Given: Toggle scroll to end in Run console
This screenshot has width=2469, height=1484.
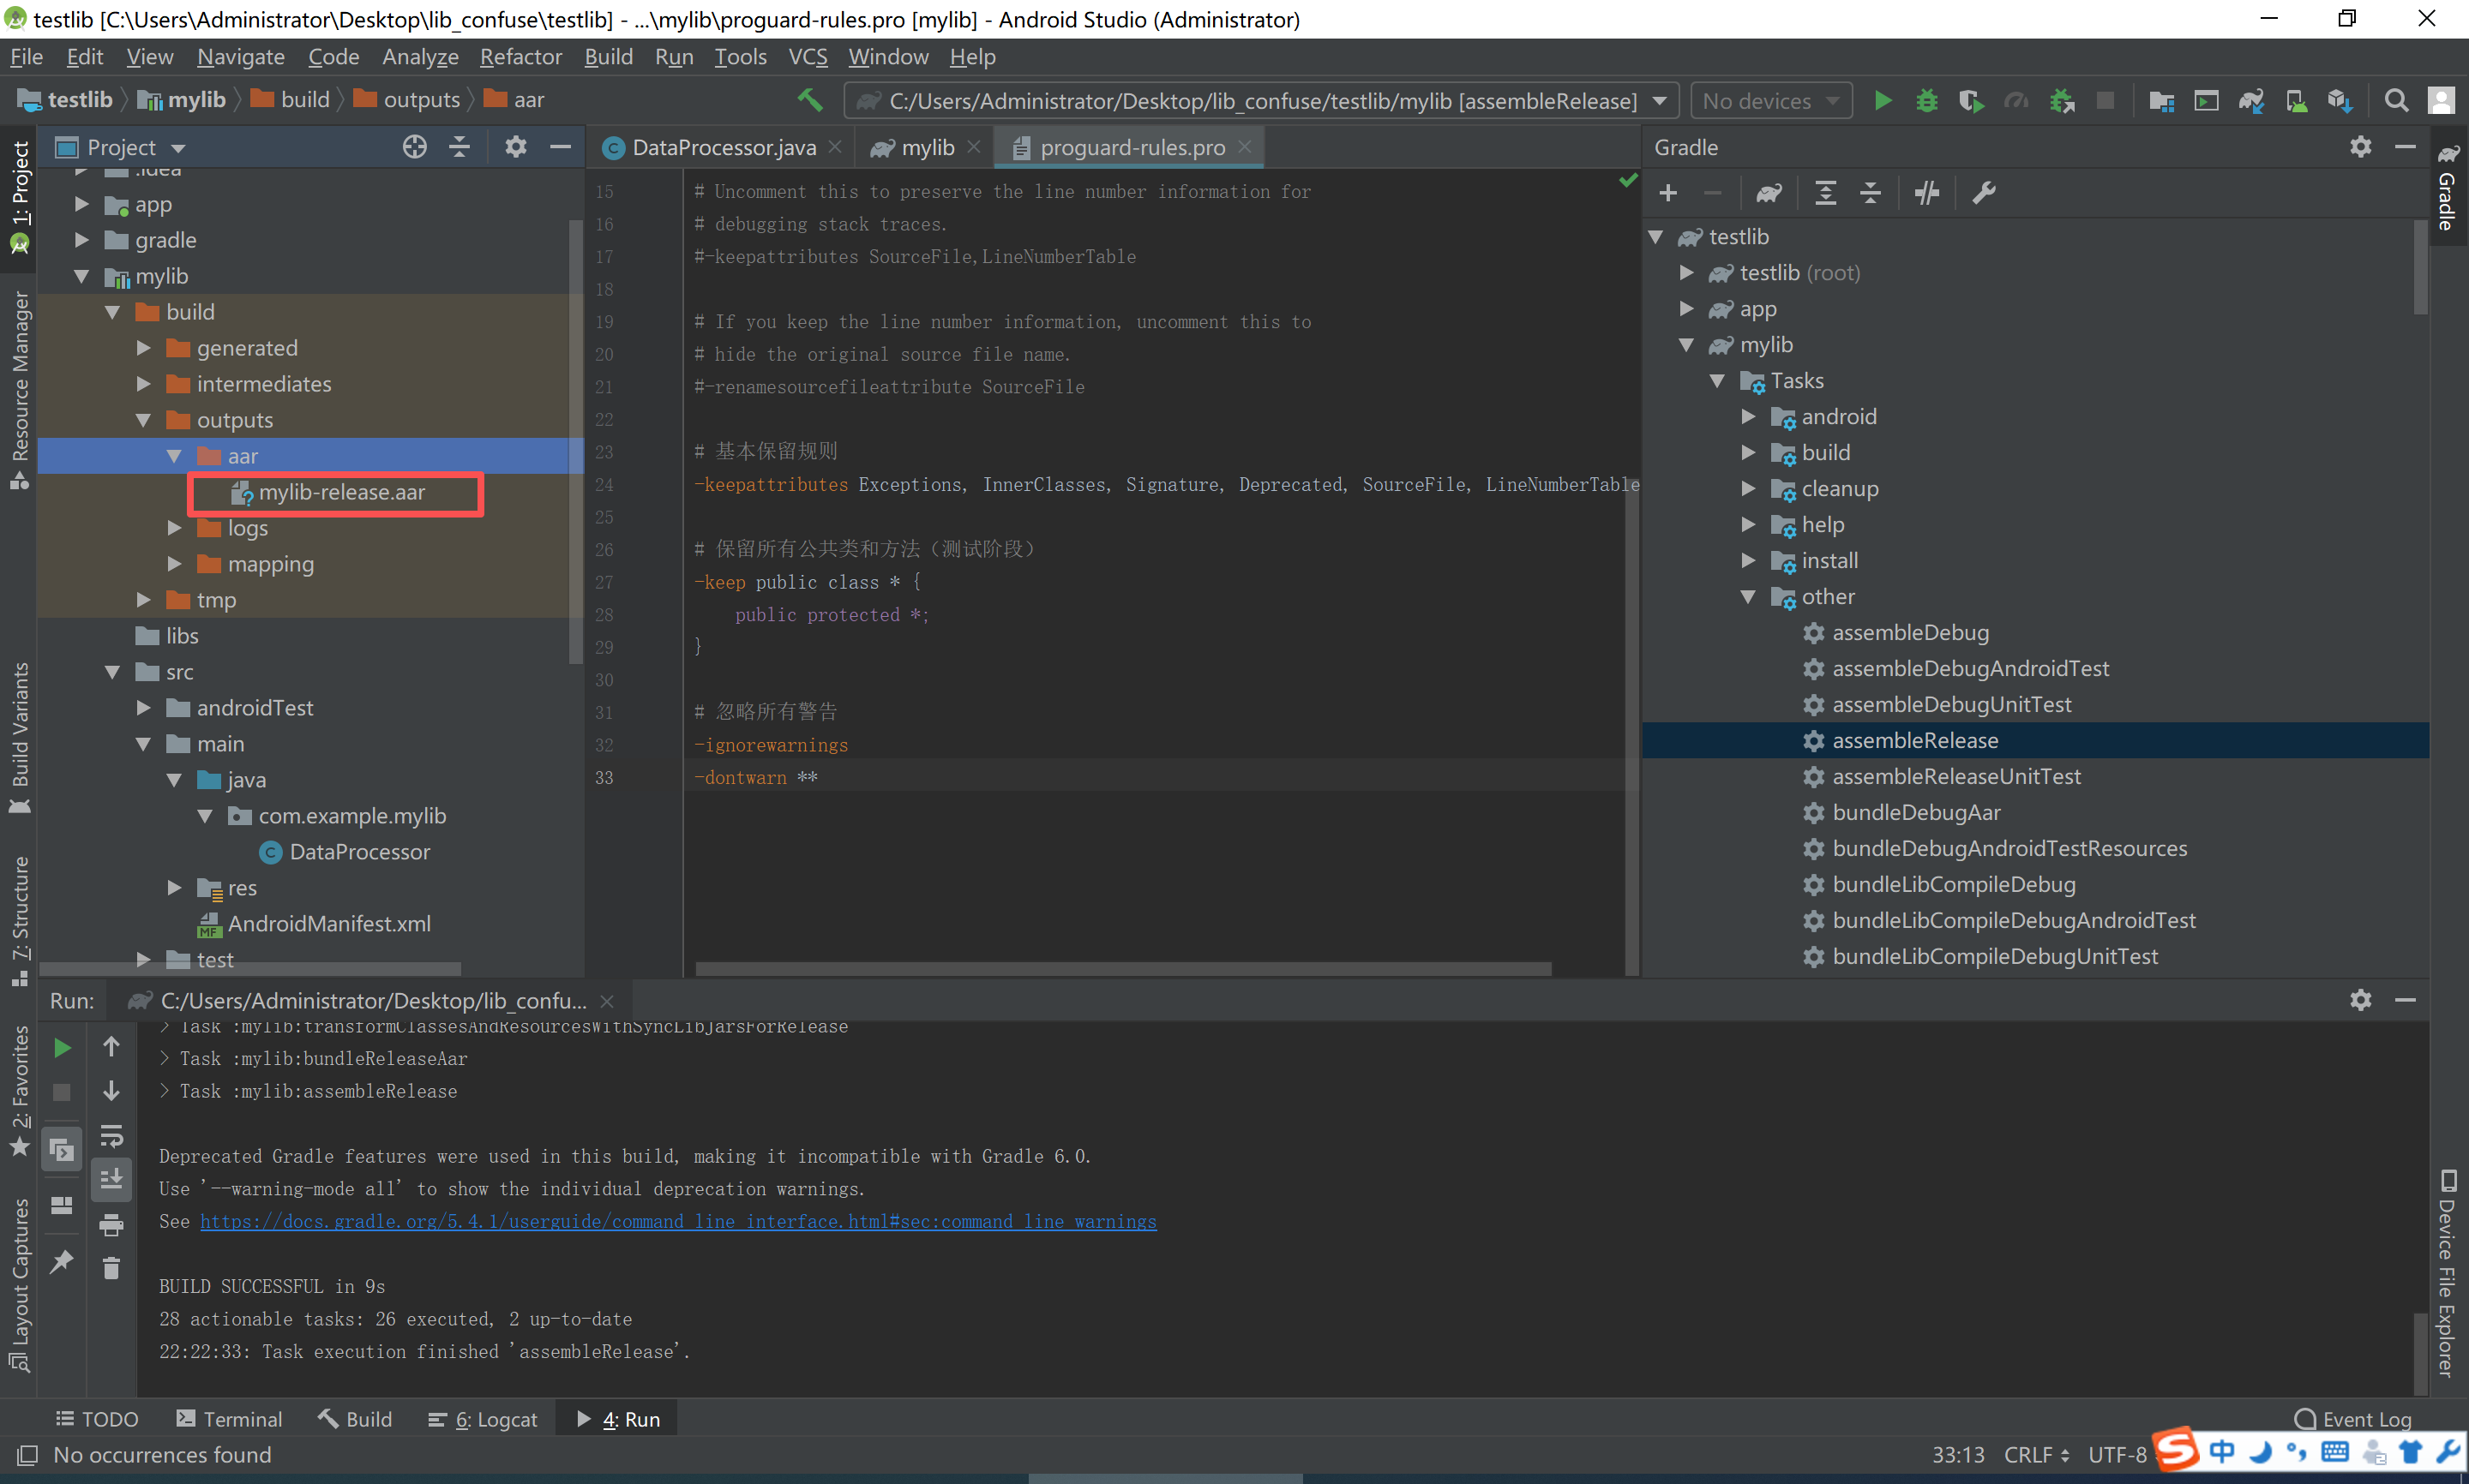Looking at the screenshot, I should [111, 1180].
